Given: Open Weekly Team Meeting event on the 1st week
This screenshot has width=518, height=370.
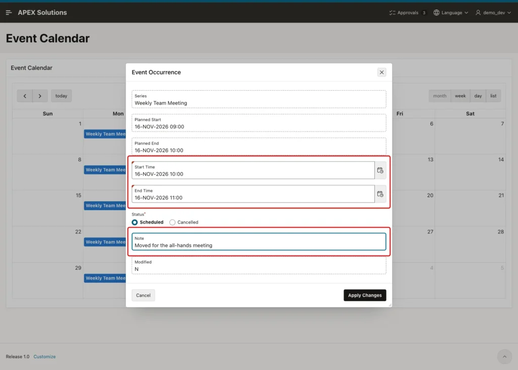Looking at the screenshot, I should pos(105,134).
